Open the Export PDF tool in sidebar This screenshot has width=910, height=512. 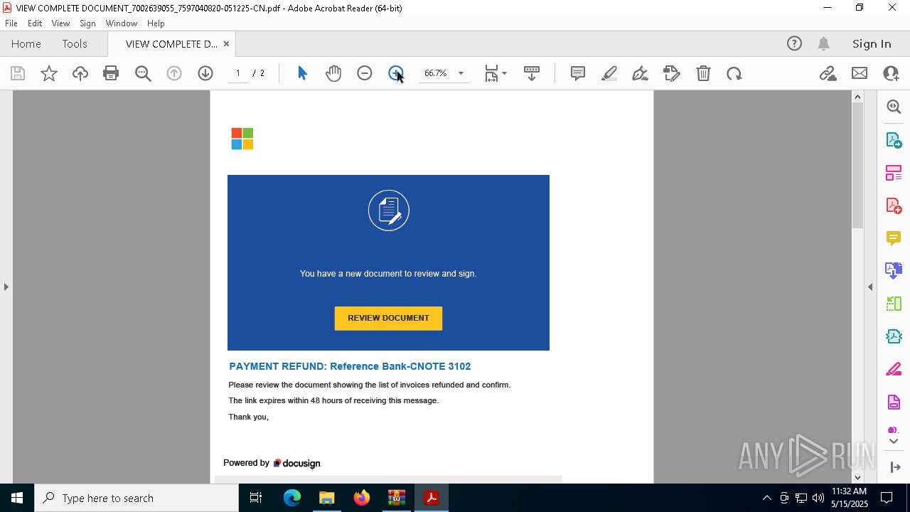pos(894,139)
